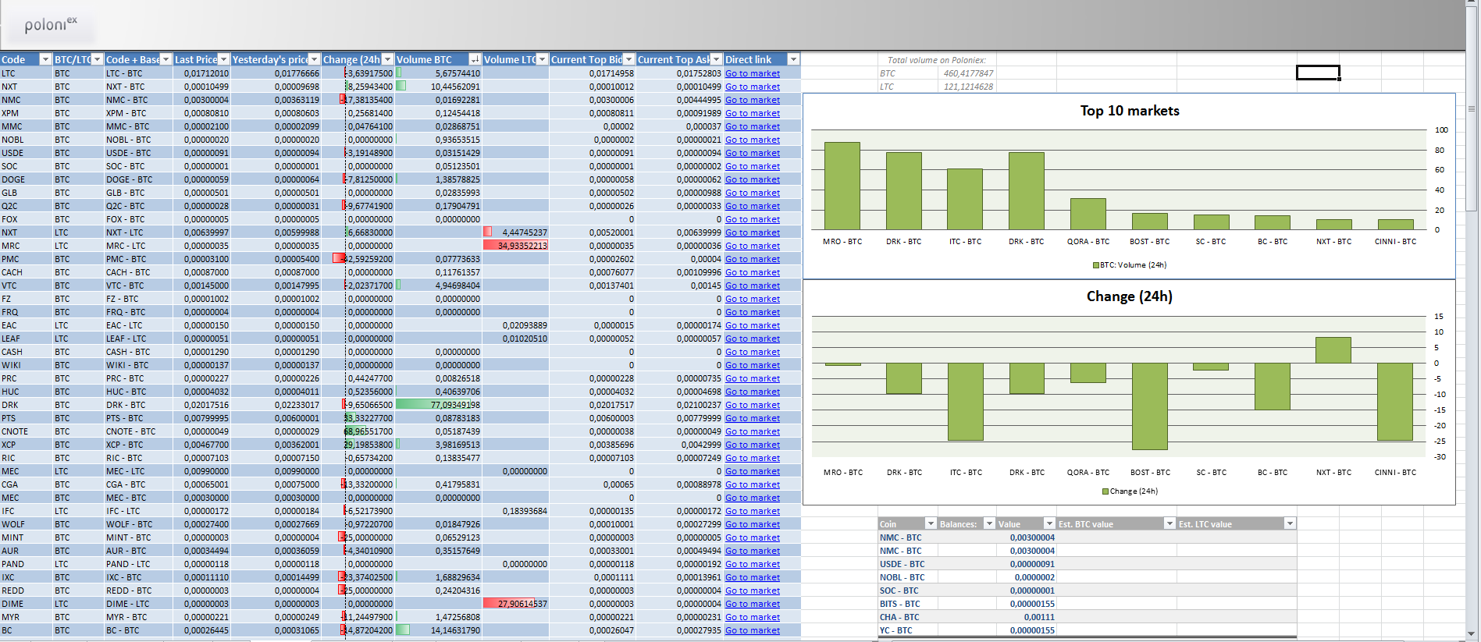The height and width of the screenshot is (642, 1481).
Task: Open Go to market link for BC - BTC
Action: (x=753, y=630)
